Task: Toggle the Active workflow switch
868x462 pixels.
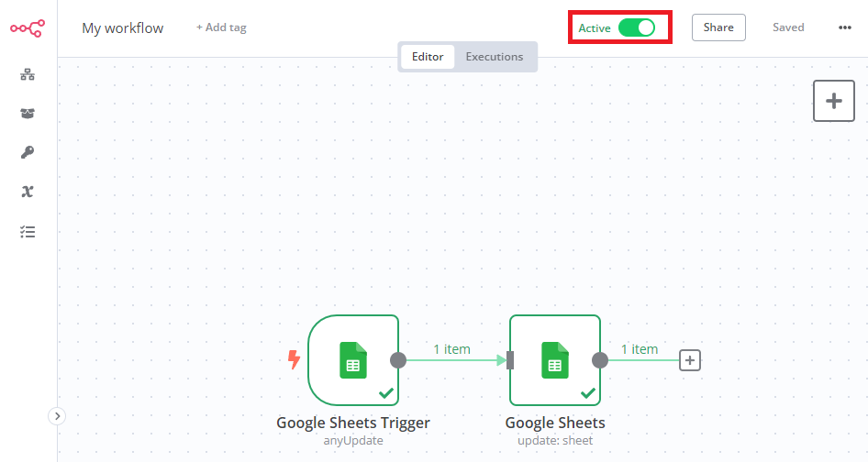Action: [x=637, y=27]
